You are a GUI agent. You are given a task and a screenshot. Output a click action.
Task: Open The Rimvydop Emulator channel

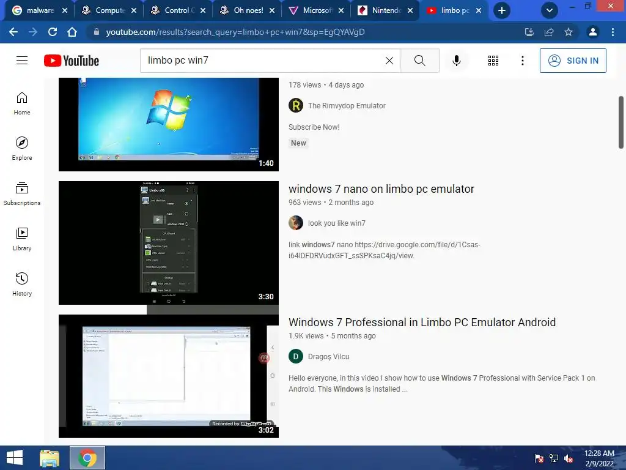pos(347,105)
